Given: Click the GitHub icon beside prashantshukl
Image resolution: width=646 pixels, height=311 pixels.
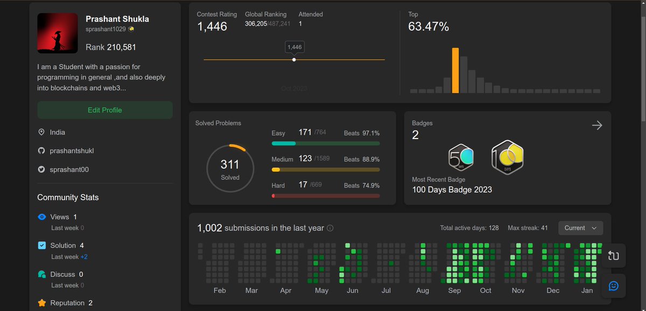Looking at the screenshot, I should click(x=41, y=151).
